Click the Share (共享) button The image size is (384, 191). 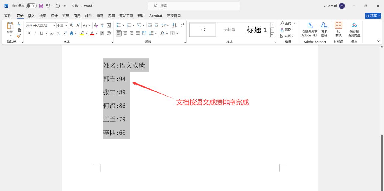click(373, 16)
